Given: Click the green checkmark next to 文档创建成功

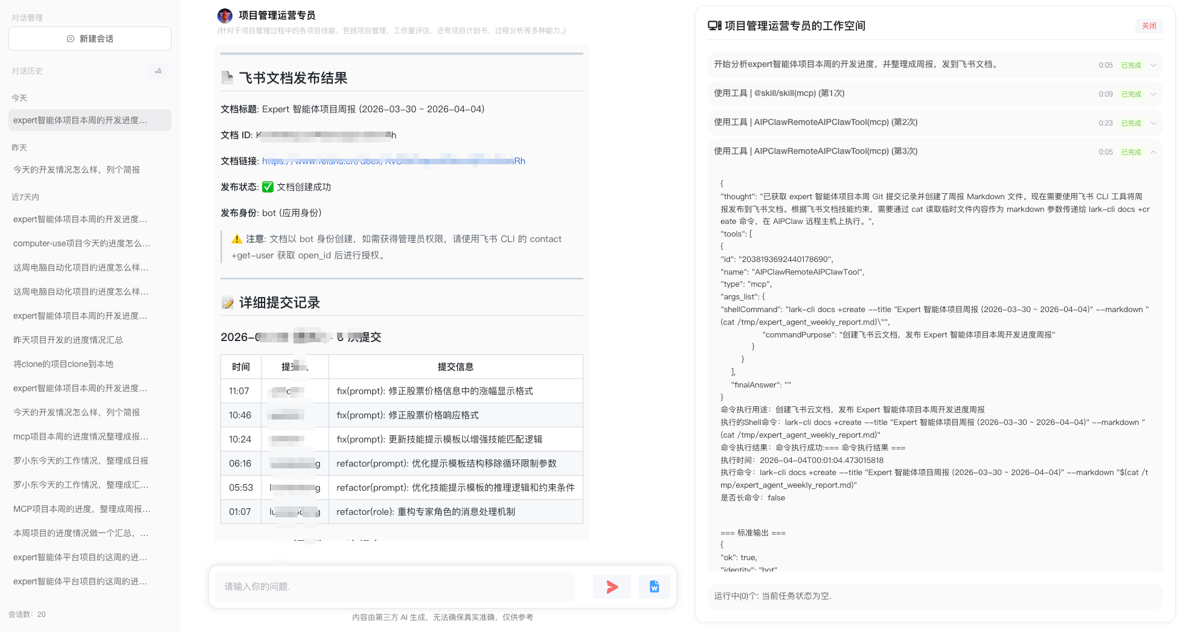Looking at the screenshot, I should [x=268, y=187].
